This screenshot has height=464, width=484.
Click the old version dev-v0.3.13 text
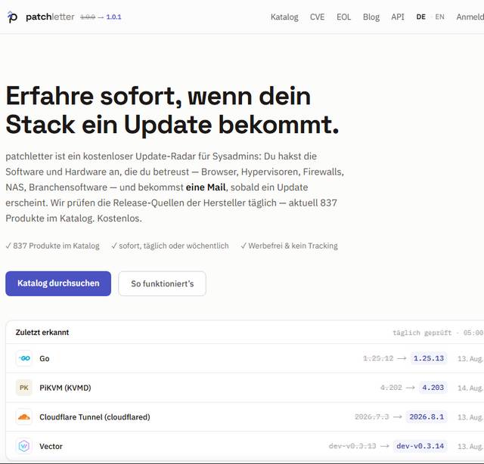(x=352, y=446)
